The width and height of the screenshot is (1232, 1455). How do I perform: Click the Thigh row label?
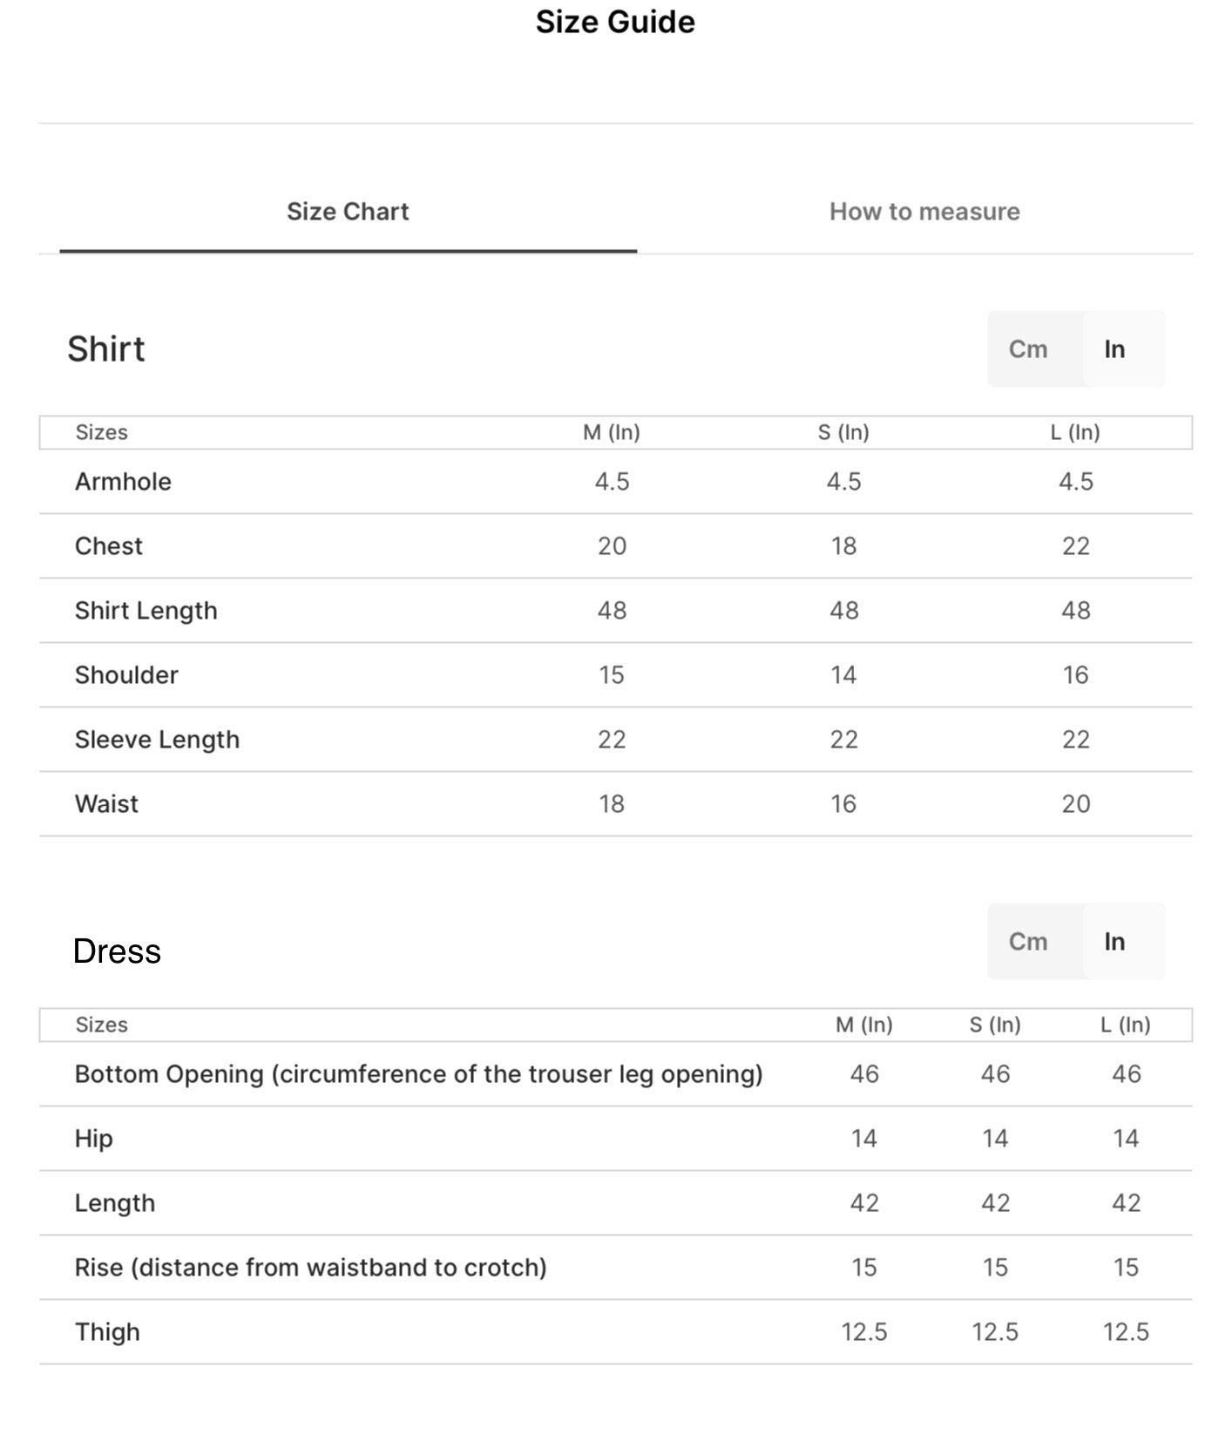point(107,1332)
